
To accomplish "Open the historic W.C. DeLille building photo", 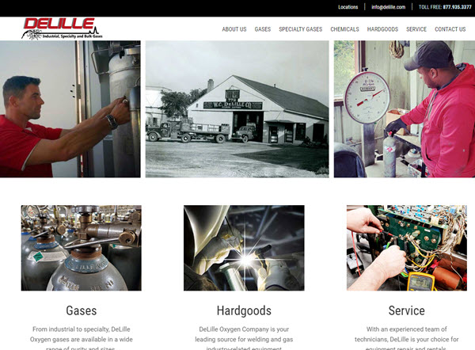I will pyautogui.click(x=237, y=109).
